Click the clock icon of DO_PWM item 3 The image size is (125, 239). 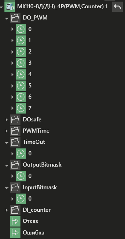[21, 63]
